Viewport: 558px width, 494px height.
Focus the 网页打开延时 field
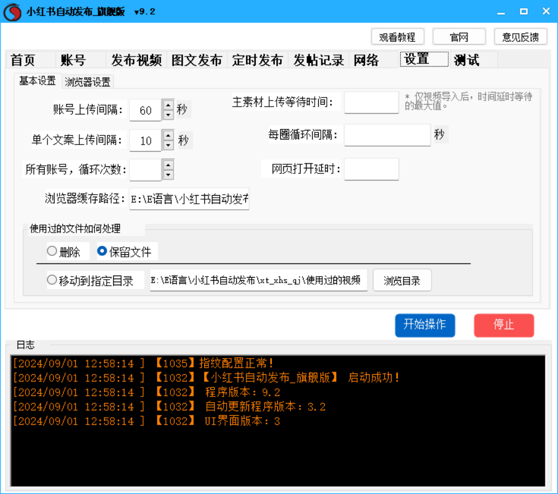tap(371, 169)
